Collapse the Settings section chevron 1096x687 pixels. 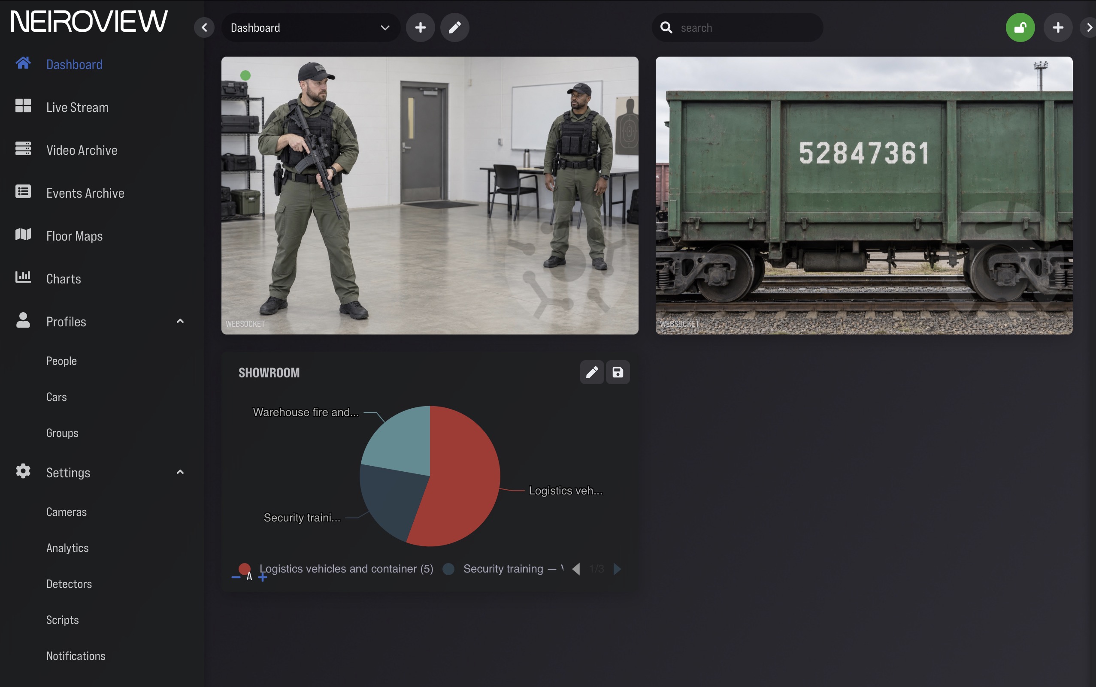[180, 472]
